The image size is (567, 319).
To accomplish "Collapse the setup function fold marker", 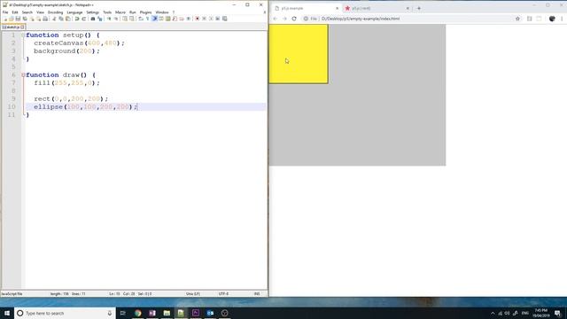I will [23, 35].
